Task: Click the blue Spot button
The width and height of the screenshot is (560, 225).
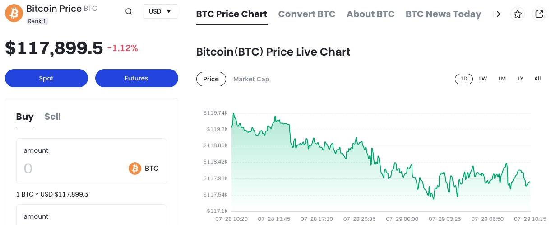Action: click(x=46, y=78)
